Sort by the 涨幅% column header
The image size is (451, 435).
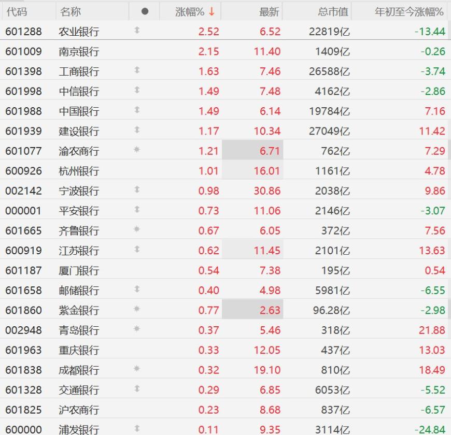pos(190,12)
